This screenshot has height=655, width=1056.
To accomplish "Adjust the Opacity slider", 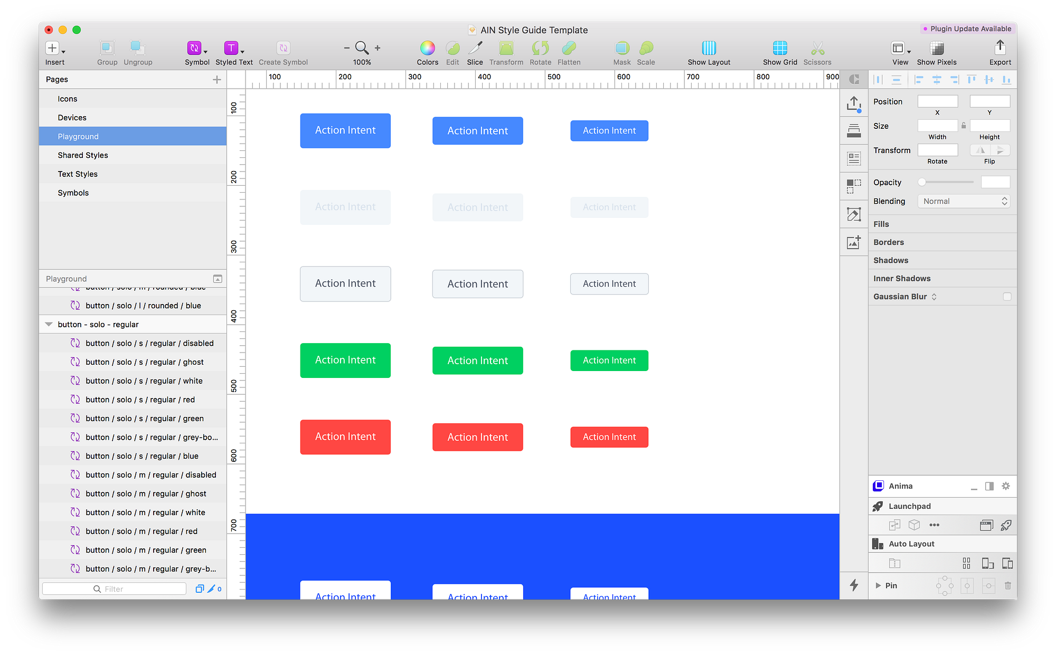I will click(x=948, y=182).
